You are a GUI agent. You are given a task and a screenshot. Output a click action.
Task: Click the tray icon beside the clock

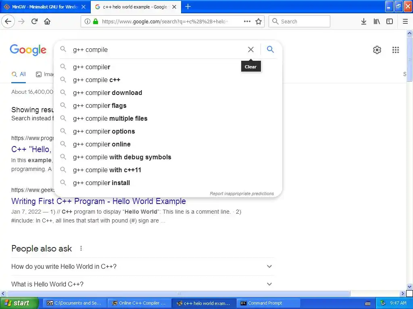[x=383, y=303]
